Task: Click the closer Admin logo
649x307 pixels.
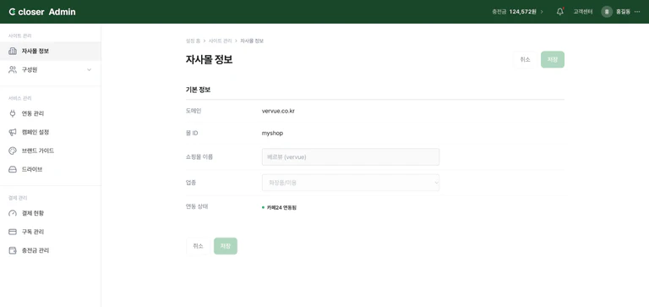Action: [x=42, y=12]
